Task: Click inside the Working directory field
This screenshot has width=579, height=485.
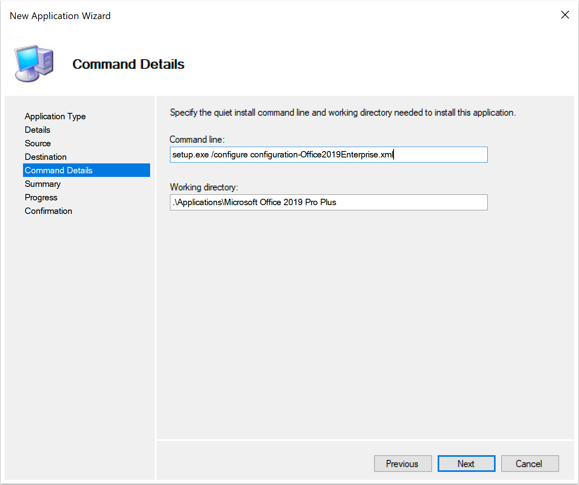Action: click(x=328, y=202)
